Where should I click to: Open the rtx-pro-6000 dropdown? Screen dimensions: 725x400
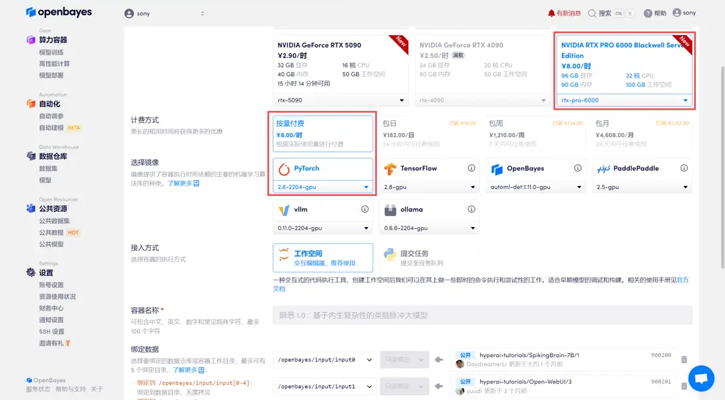tap(624, 100)
